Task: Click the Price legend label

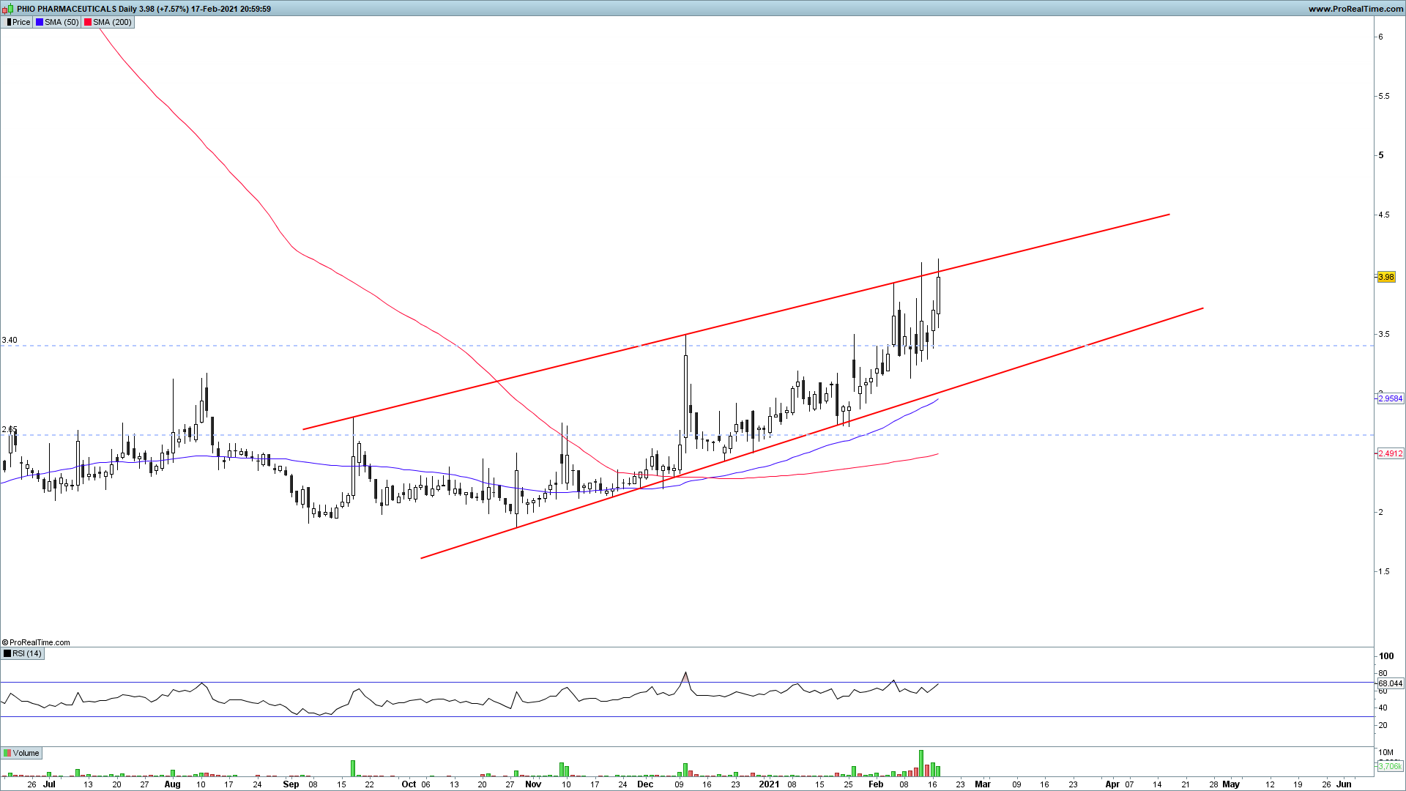Action: coord(21,22)
